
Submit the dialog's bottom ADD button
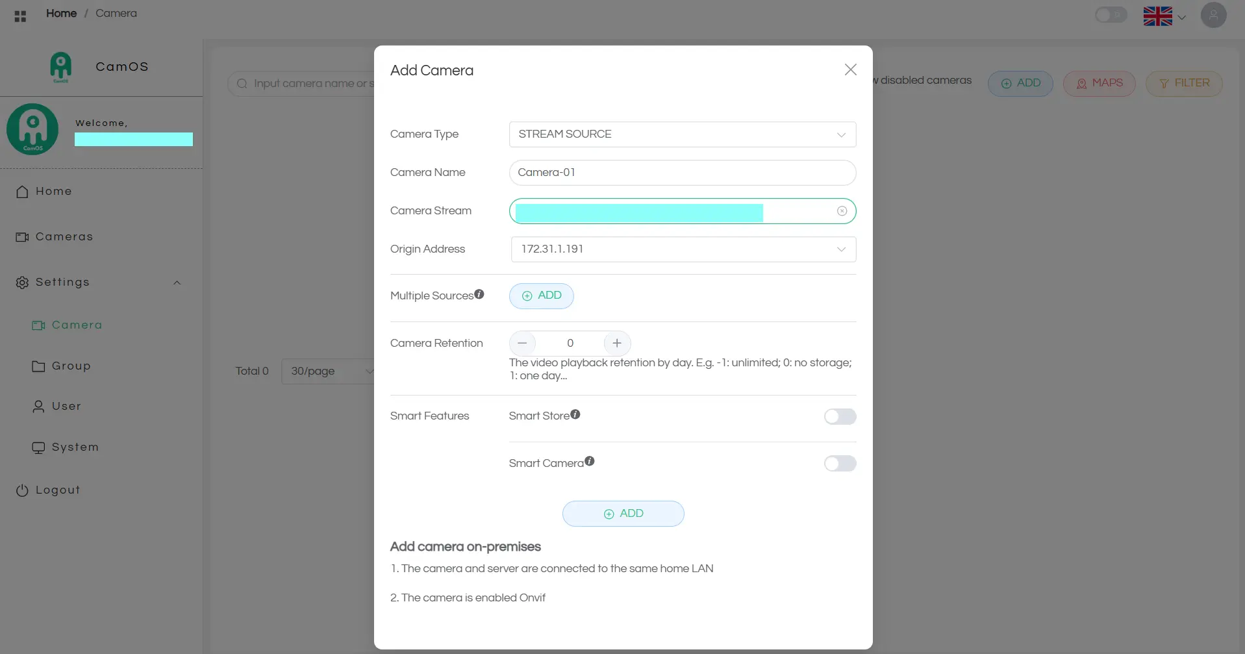pos(623,514)
